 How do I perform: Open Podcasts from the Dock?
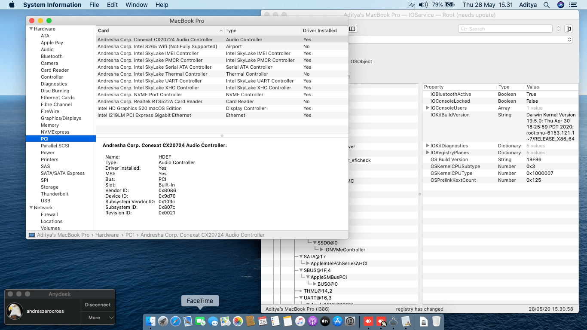312,321
